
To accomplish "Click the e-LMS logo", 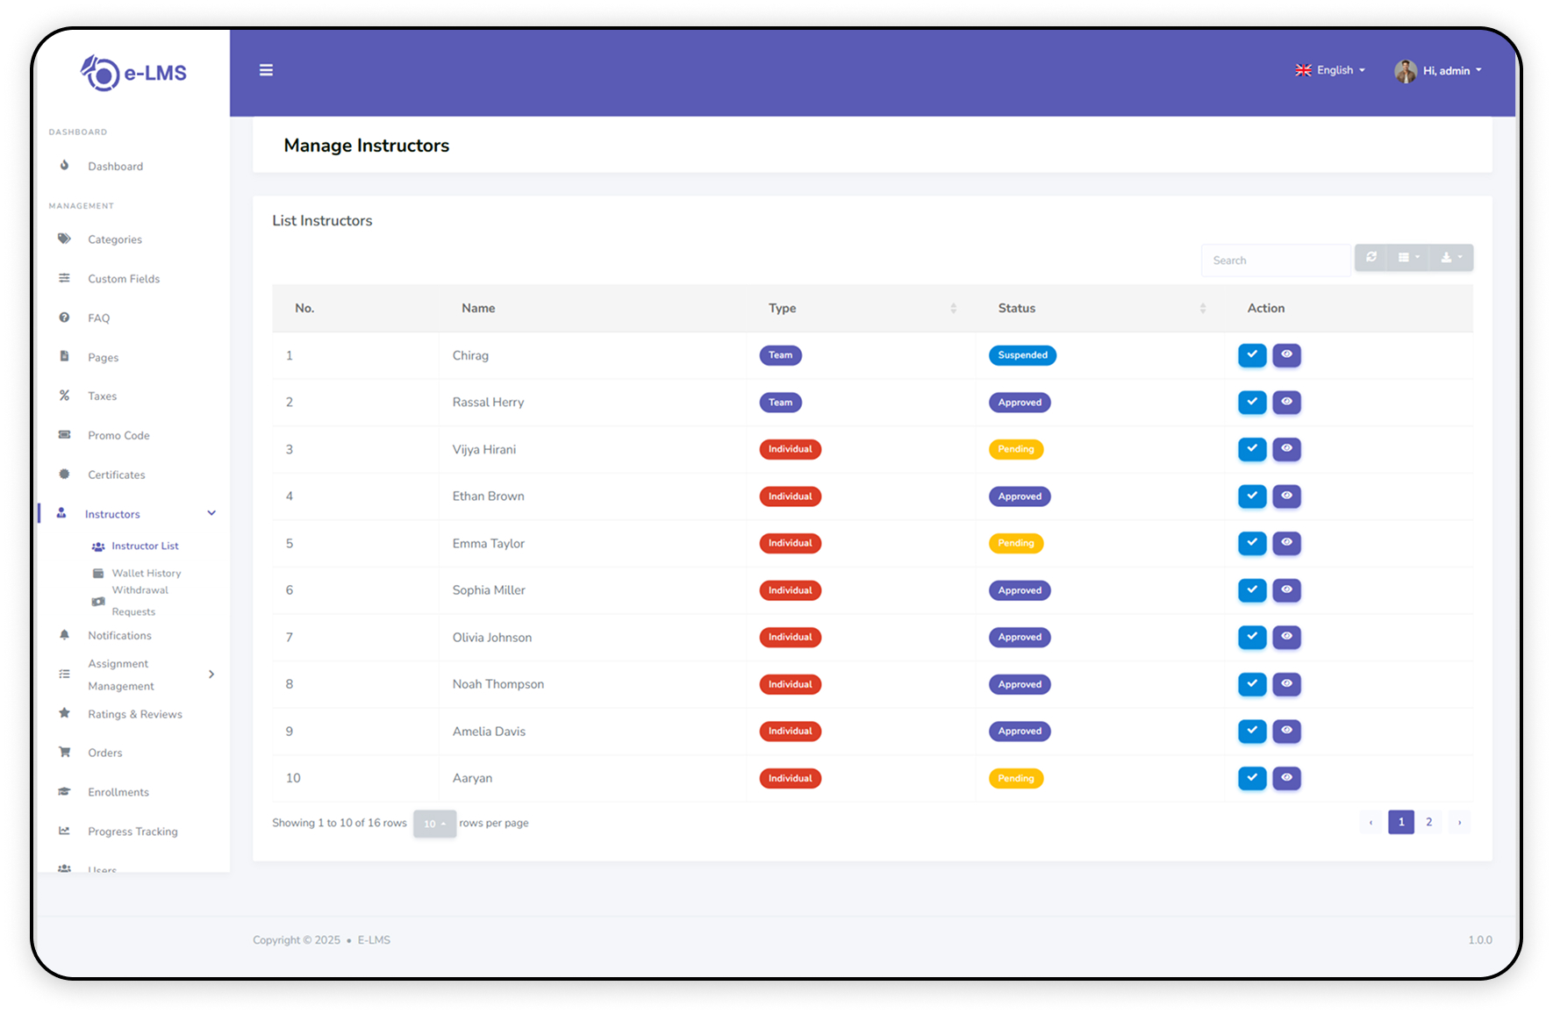I will pos(133,74).
